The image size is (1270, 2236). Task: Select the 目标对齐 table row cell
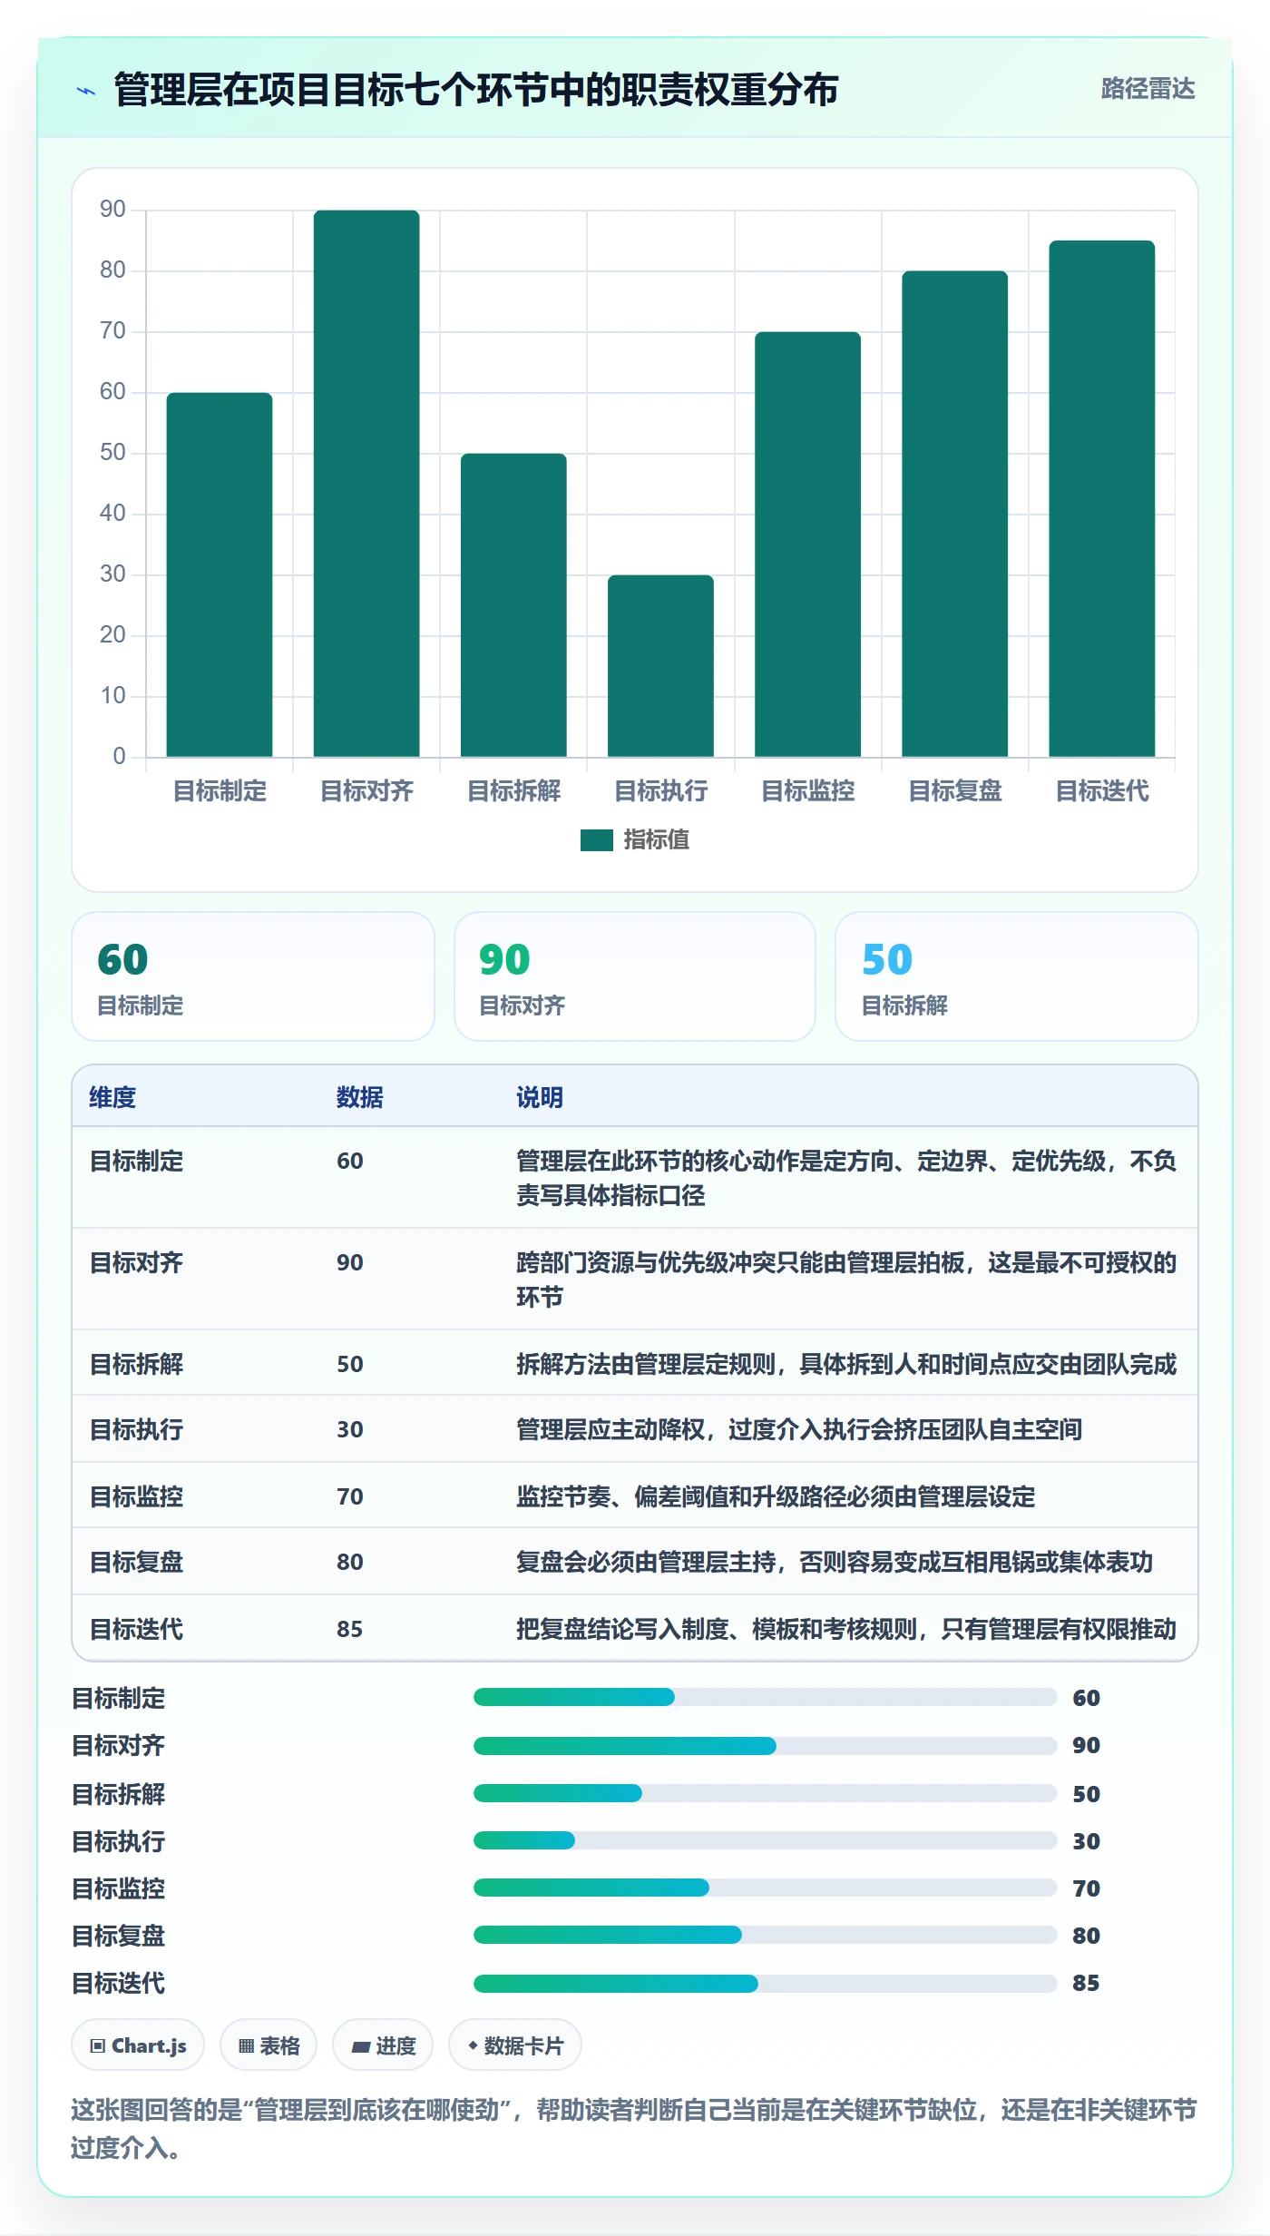coord(136,1262)
